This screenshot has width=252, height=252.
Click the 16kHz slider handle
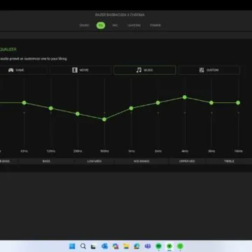click(238, 103)
